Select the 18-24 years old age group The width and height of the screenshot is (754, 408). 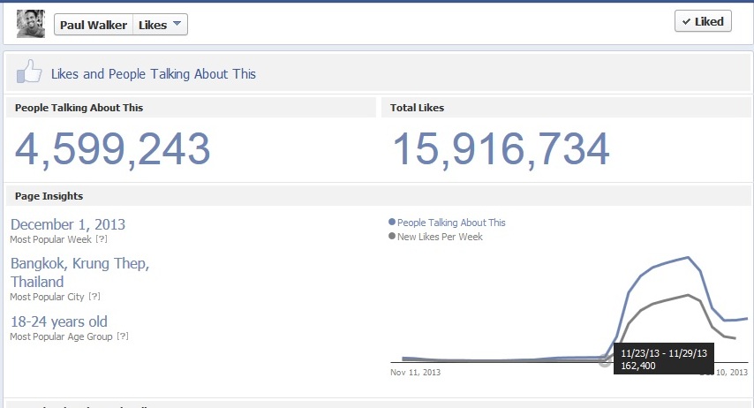[x=59, y=321]
